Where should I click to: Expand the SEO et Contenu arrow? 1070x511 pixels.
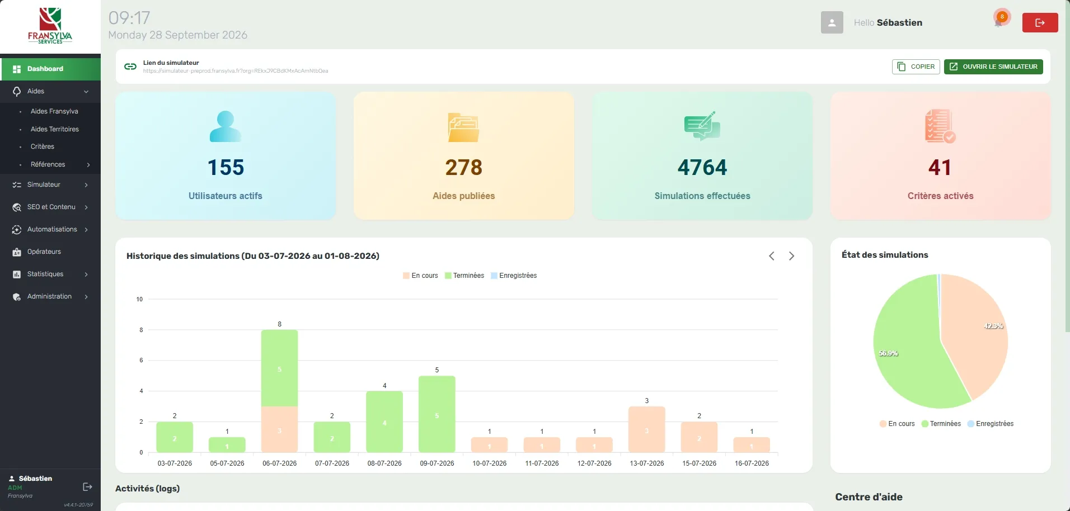tap(86, 207)
